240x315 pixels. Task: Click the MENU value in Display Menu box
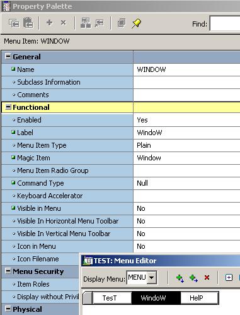pyautogui.click(x=137, y=277)
